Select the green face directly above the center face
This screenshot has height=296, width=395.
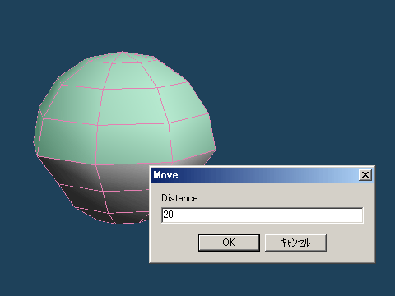click(x=129, y=76)
